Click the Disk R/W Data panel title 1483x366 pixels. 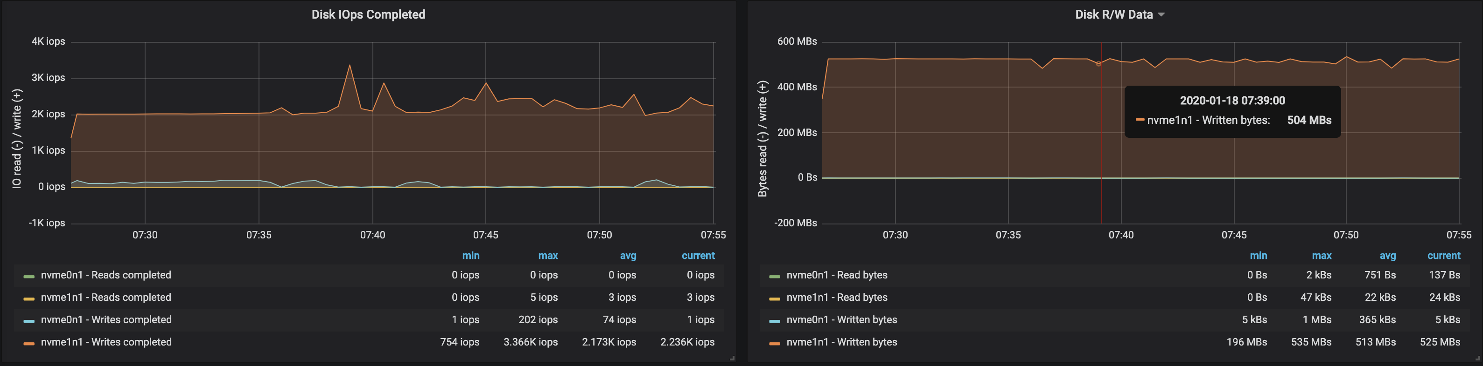1114,14
